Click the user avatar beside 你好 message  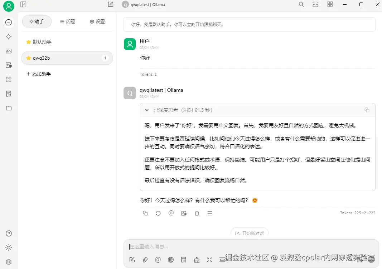coord(130,44)
